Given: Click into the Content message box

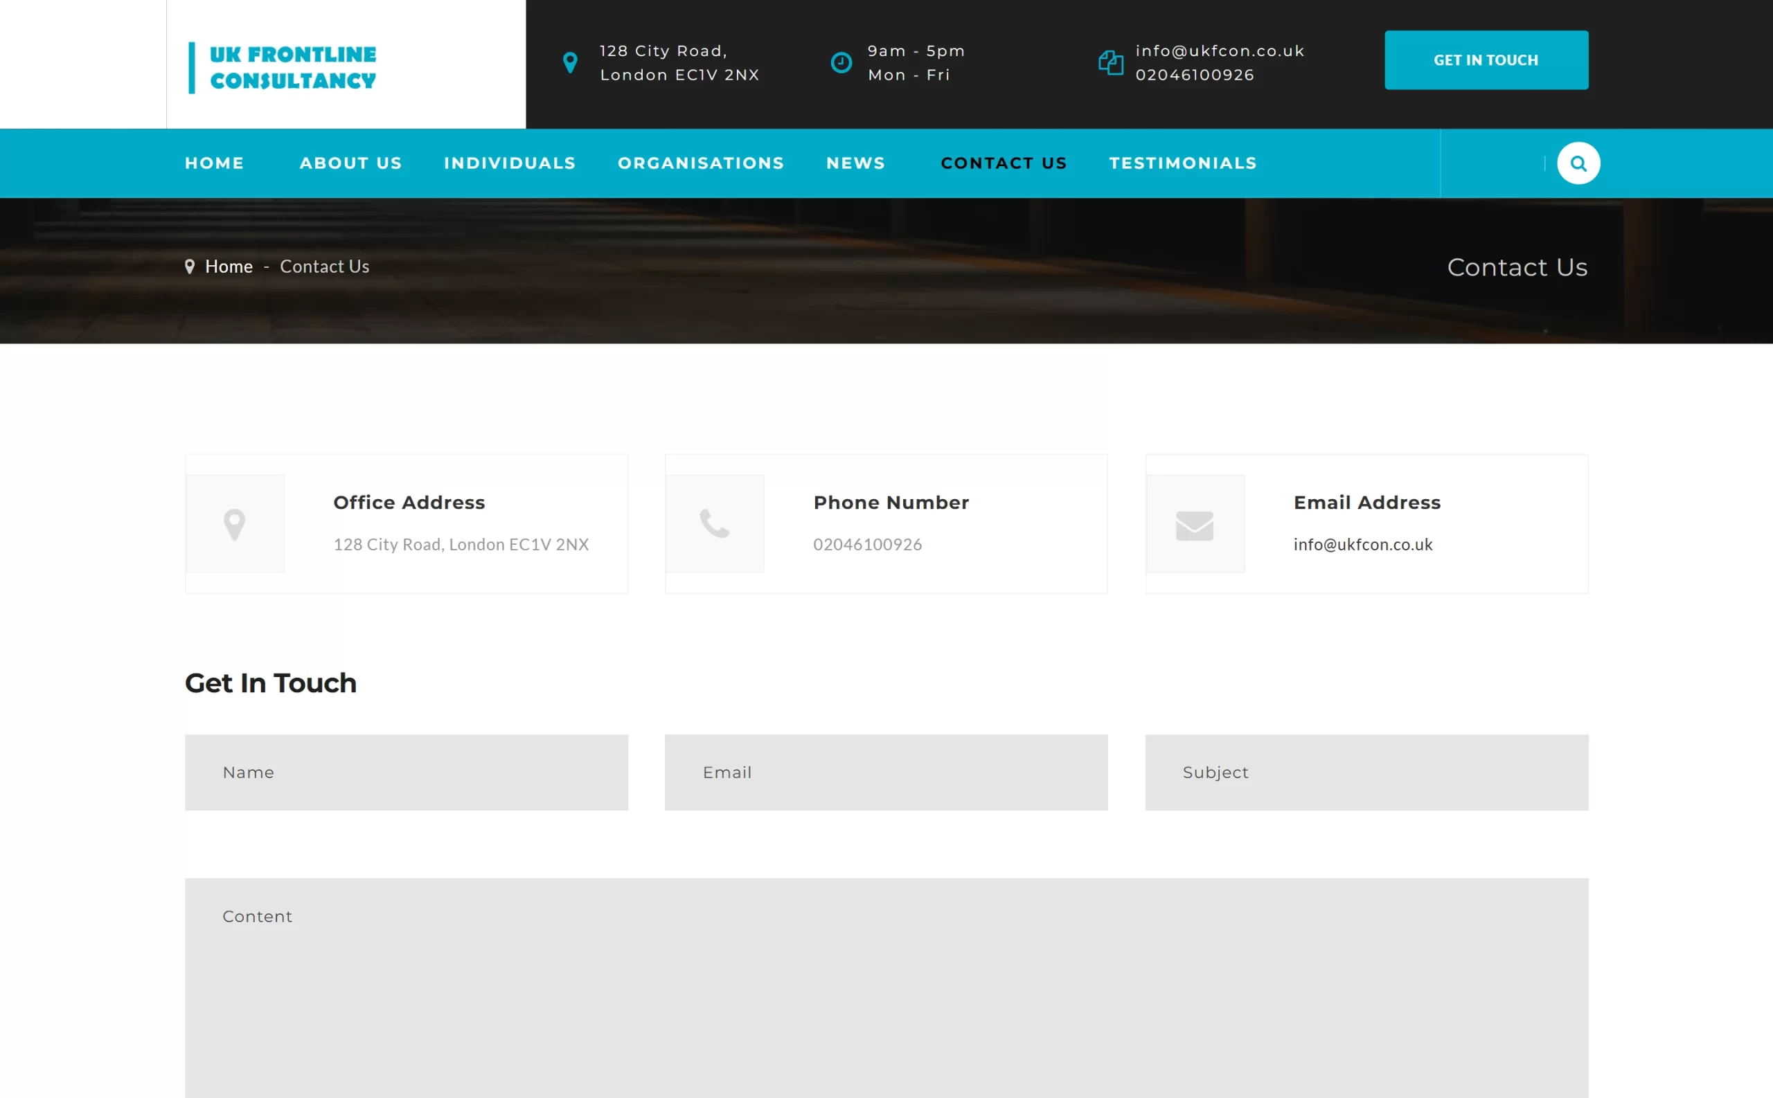Looking at the screenshot, I should (x=886, y=988).
